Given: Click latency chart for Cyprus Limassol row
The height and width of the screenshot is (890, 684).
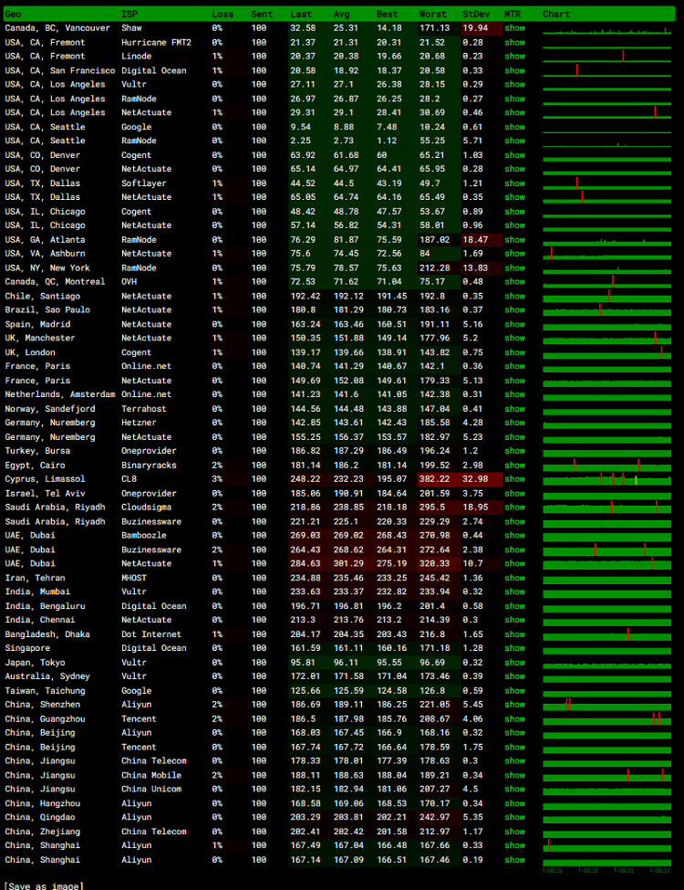Looking at the screenshot, I should (606, 479).
